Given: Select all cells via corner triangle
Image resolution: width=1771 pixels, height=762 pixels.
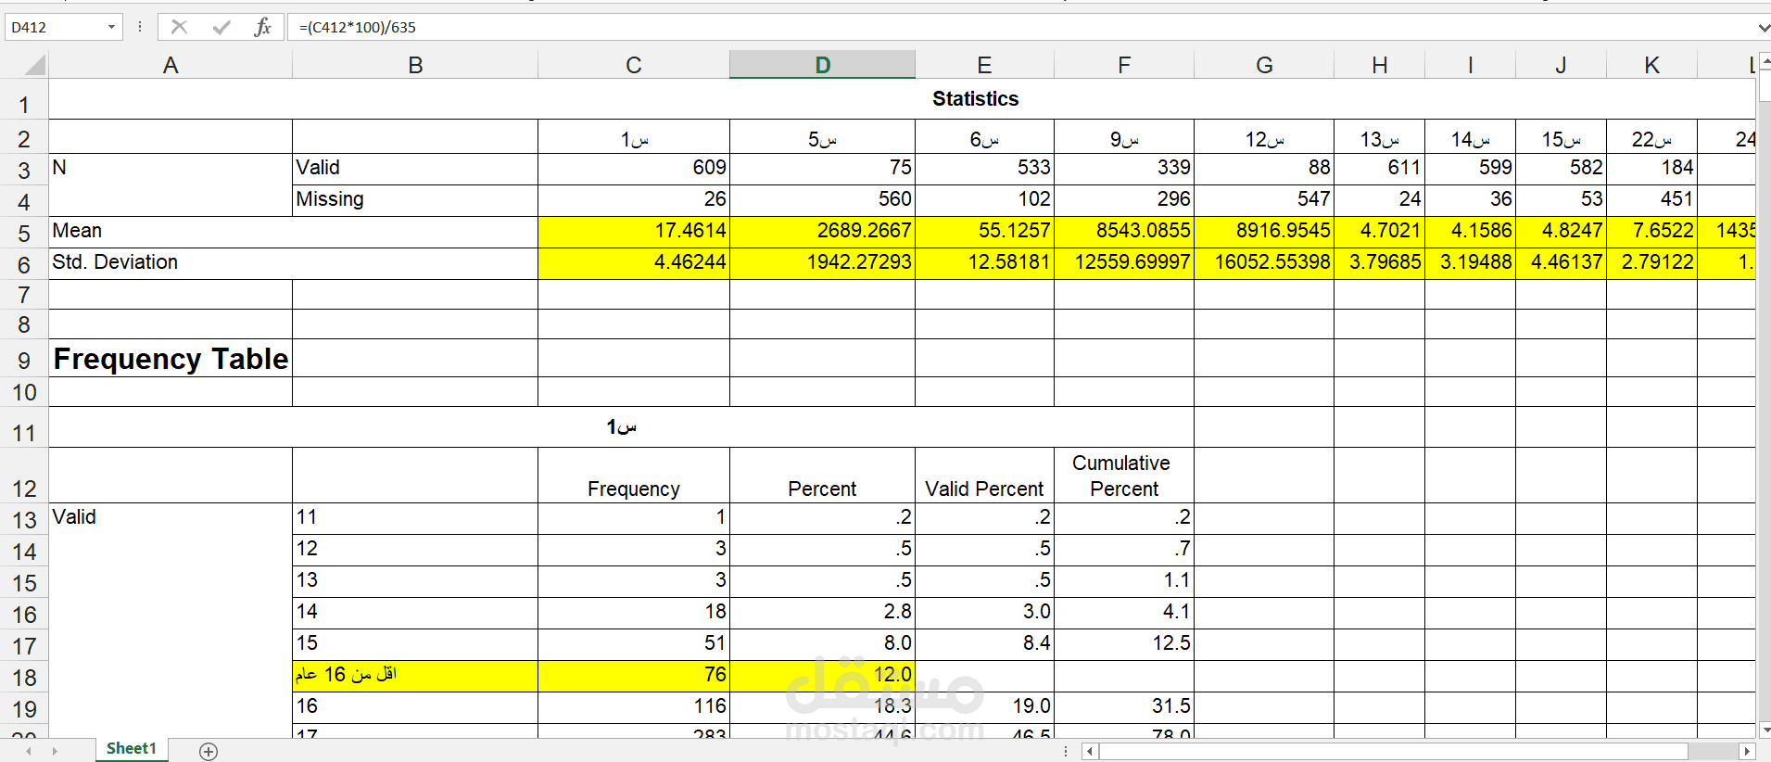Looking at the screenshot, I should (34, 65).
